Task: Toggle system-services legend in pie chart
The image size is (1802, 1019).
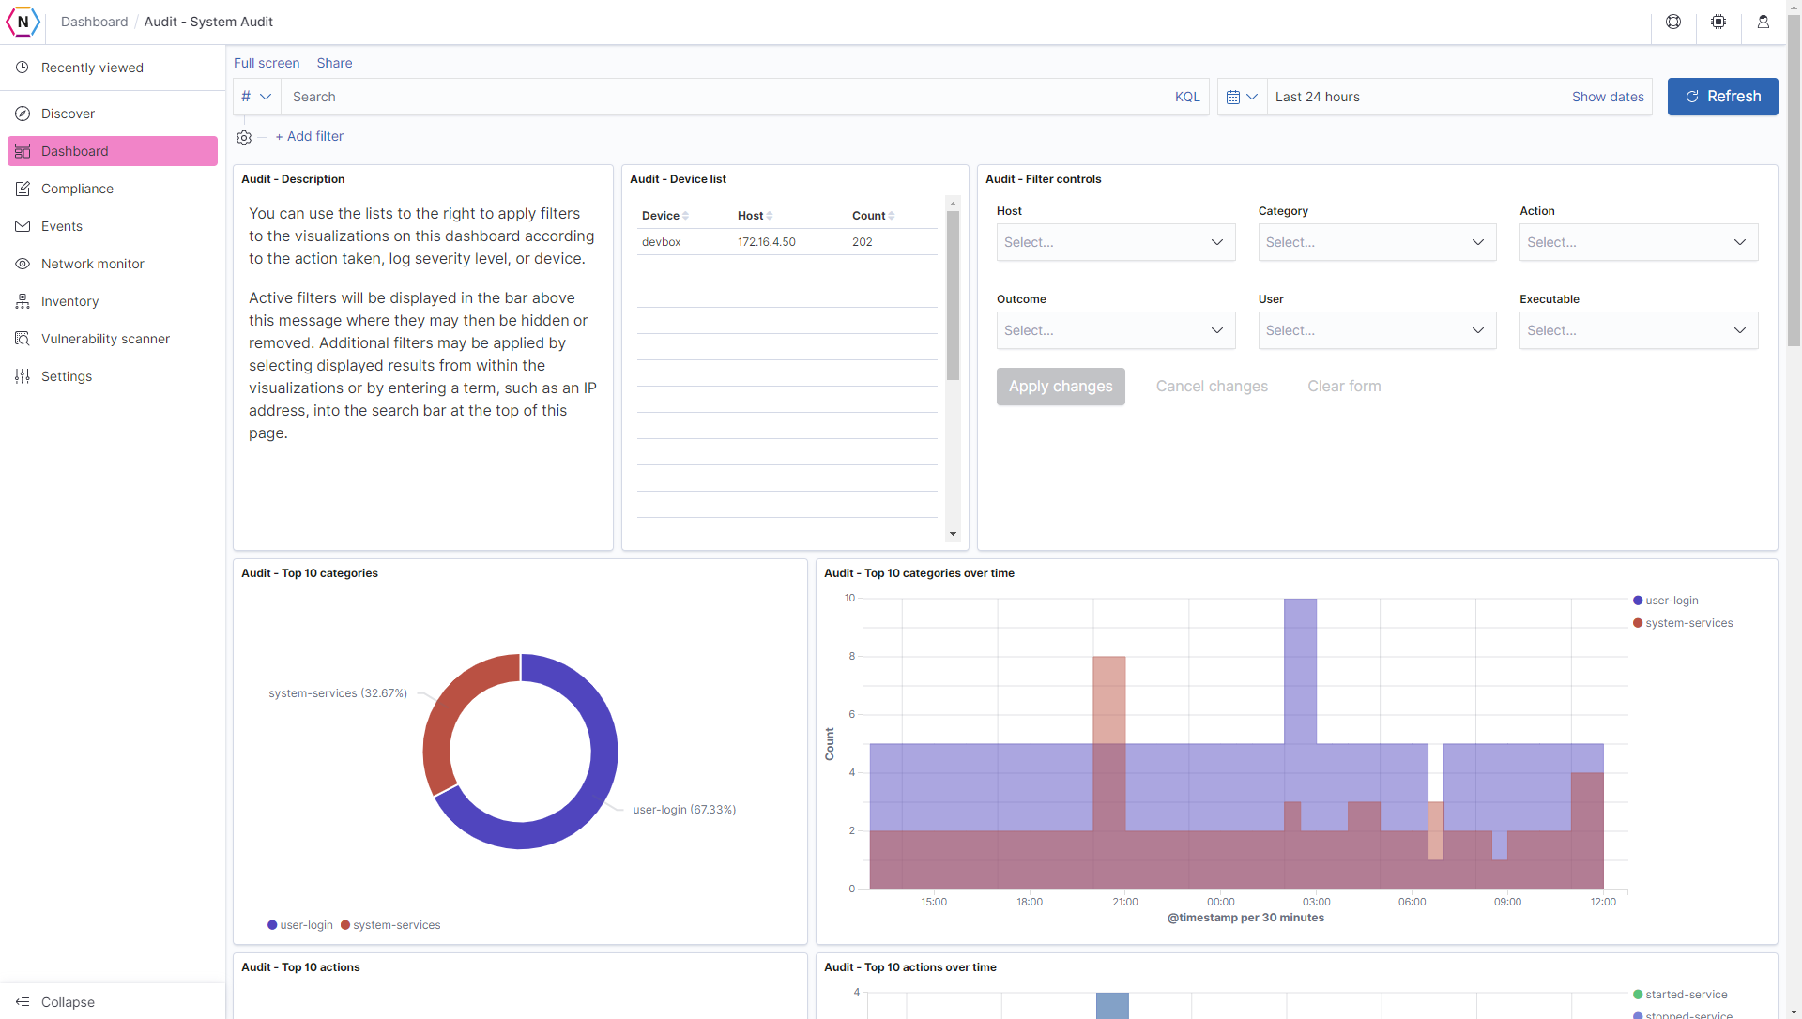Action: 390,925
